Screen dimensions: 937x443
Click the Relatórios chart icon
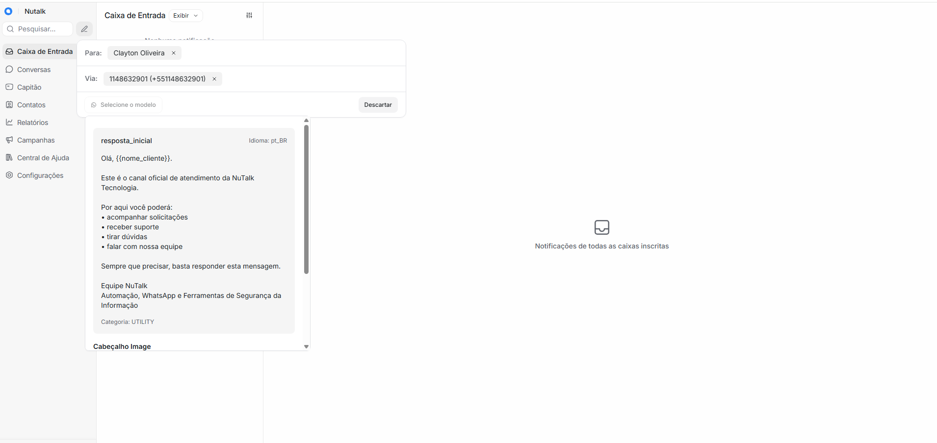[x=9, y=122]
